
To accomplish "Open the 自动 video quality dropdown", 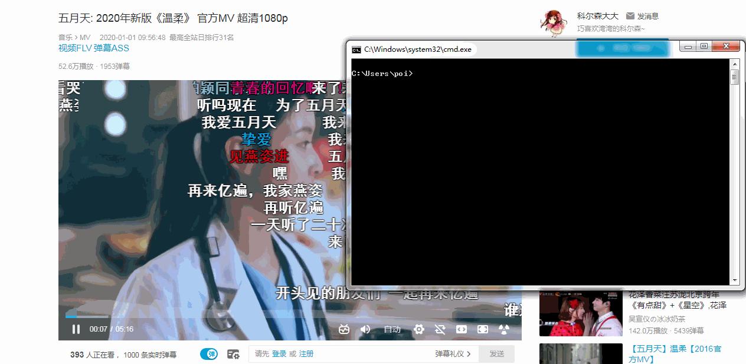I will coord(392,329).
